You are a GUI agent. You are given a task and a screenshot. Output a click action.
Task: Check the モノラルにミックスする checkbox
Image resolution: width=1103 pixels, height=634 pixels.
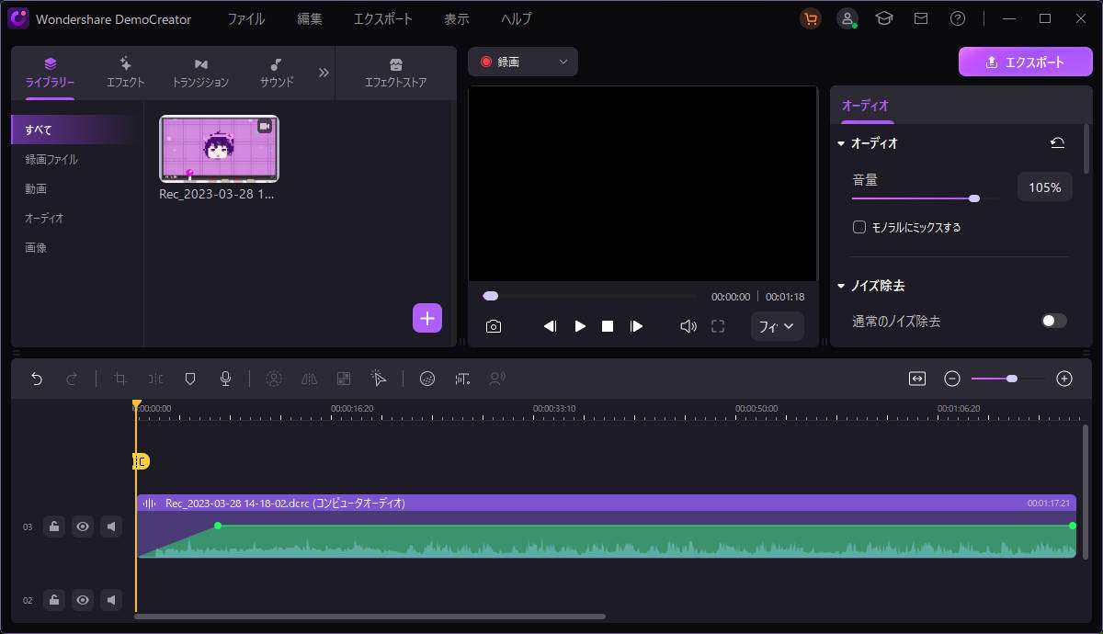tap(859, 227)
